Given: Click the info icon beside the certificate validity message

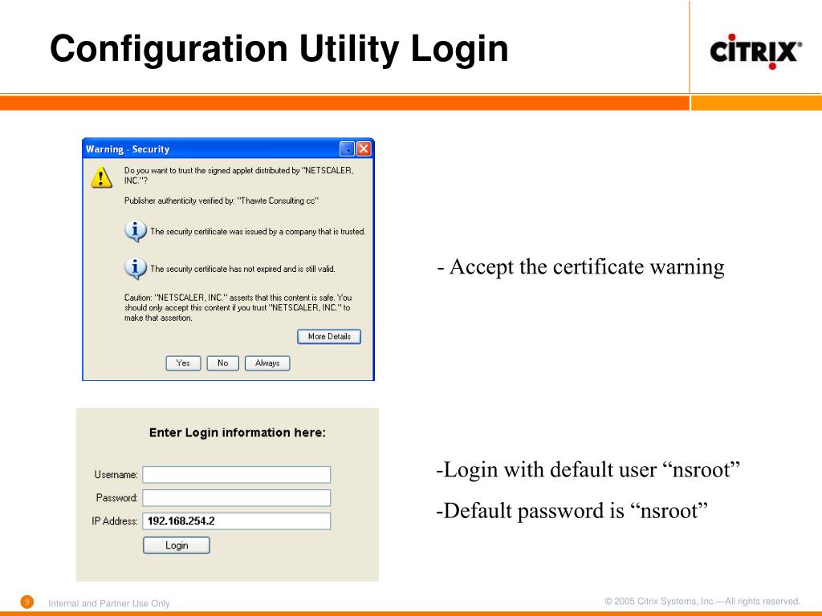Looking at the screenshot, I should click(x=137, y=268).
